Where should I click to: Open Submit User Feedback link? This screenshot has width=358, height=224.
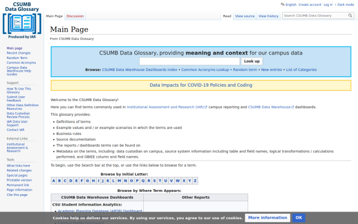click(x=16, y=99)
